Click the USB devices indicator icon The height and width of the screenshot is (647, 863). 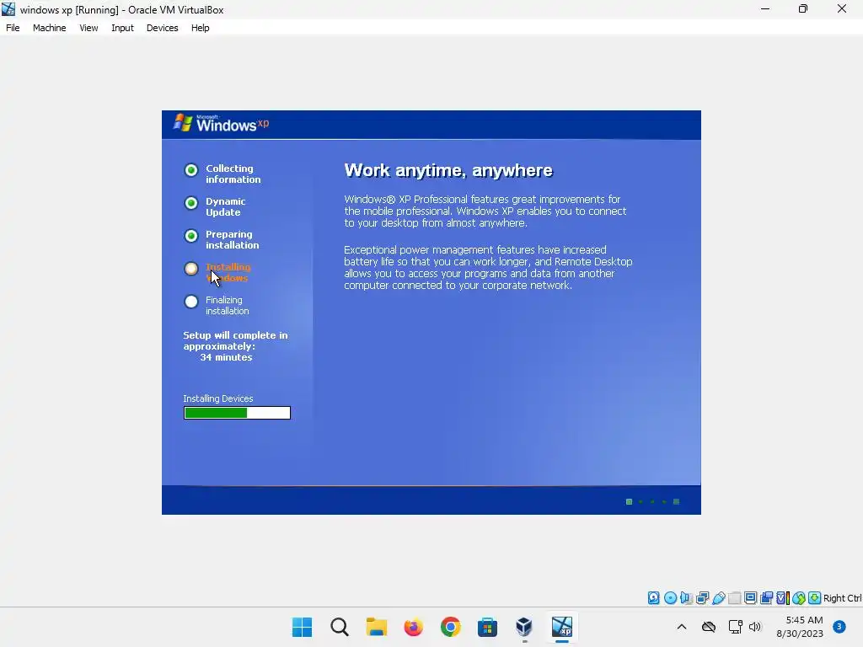pos(718,598)
